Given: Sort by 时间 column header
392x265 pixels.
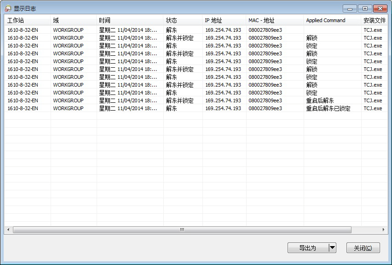Looking at the screenshot, I should 130,20.
